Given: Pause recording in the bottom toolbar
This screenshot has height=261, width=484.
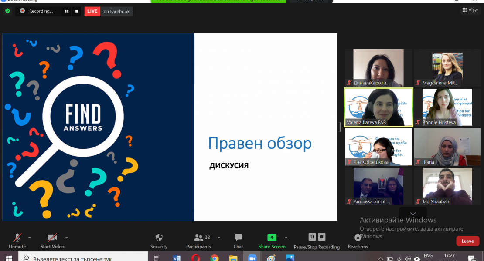Looking at the screenshot, I should coord(312,237).
